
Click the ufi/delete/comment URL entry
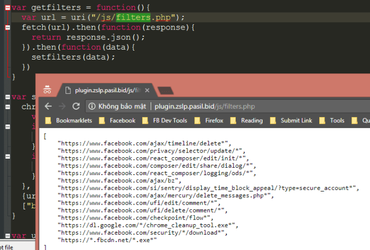143,210
